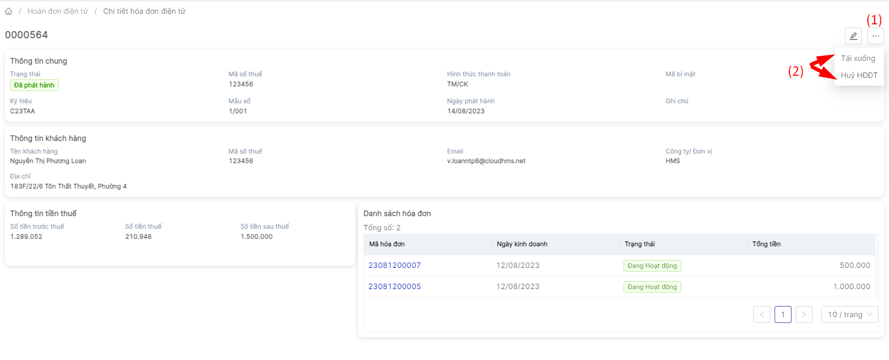Image resolution: width=889 pixels, height=360 pixels.
Task: Click 'Chi tiết hóa đơn điện tử' breadcrumb
Action: pyautogui.click(x=144, y=11)
